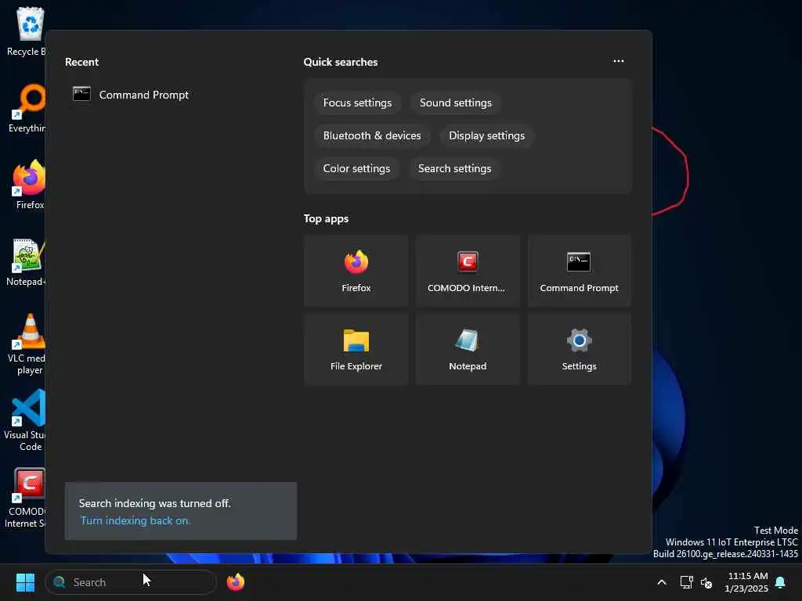Open Visual Studio Code desktop shortcut
The image size is (802, 601).
point(26,420)
